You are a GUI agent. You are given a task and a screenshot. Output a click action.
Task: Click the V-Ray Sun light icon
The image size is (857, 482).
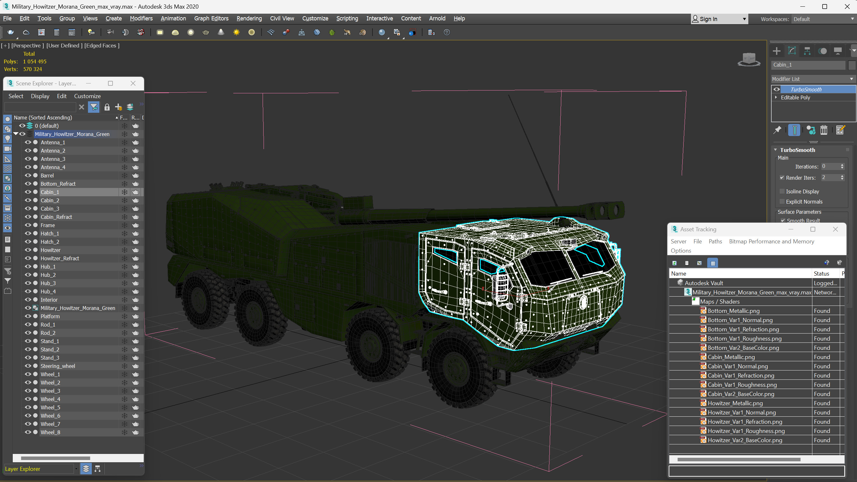(x=236, y=32)
